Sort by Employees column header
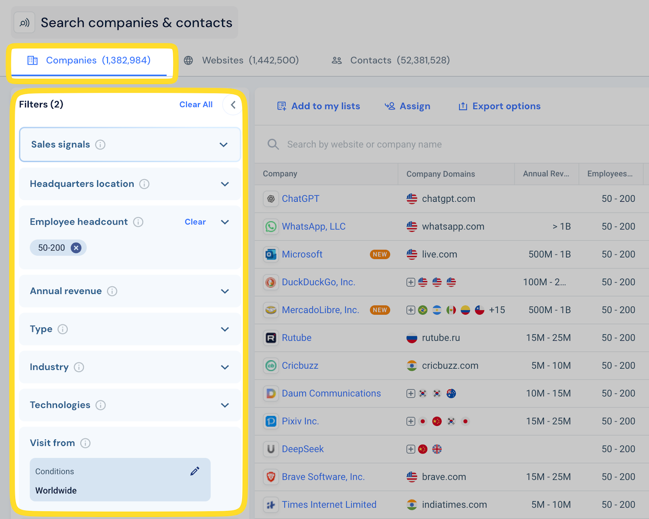This screenshot has width=649, height=519. pyautogui.click(x=610, y=174)
